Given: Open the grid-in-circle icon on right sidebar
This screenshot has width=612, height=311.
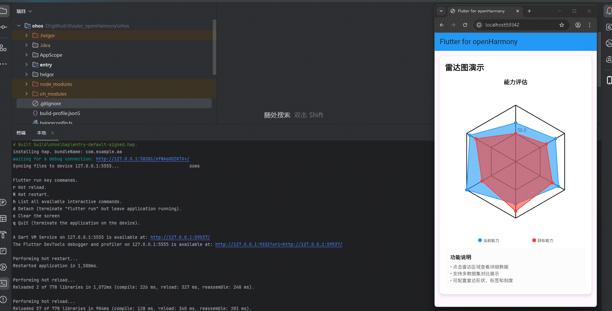Looking at the screenshot, I should (x=609, y=59).
